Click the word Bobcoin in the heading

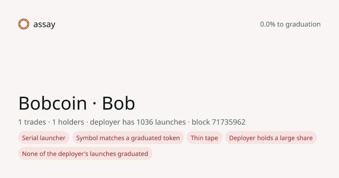pyautogui.click(x=53, y=103)
